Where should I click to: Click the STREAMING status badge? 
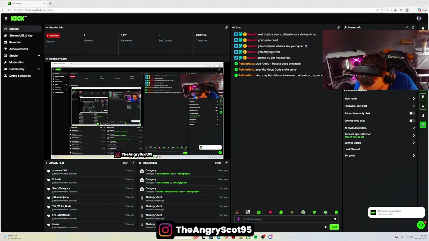[x=53, y=35]
